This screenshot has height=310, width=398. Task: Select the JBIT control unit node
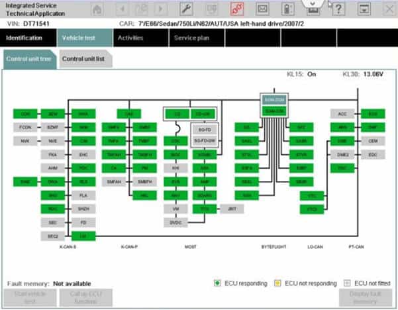click(231, 208)
